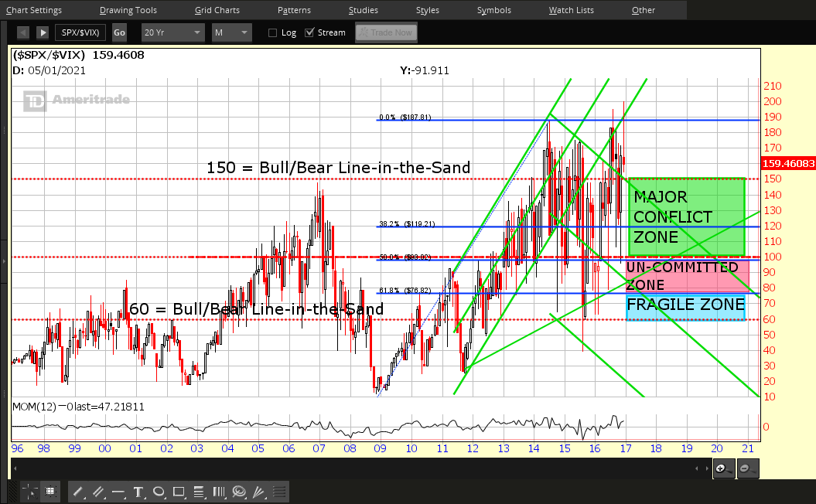Select the Fibonacci spiral arcs tool
The image size is (816, 504).
click(239, 492)
